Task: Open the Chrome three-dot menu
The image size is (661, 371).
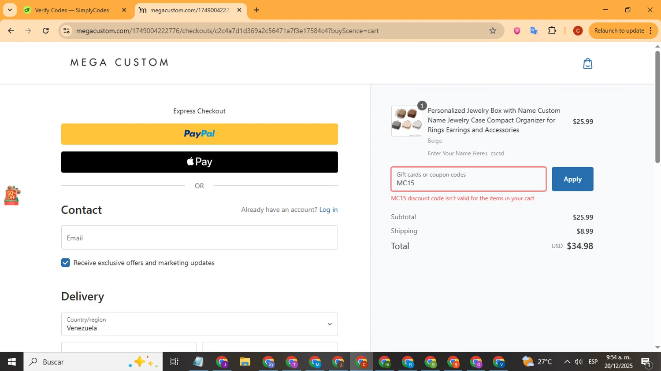Action: pyautogui.click(x=651, y=31)
